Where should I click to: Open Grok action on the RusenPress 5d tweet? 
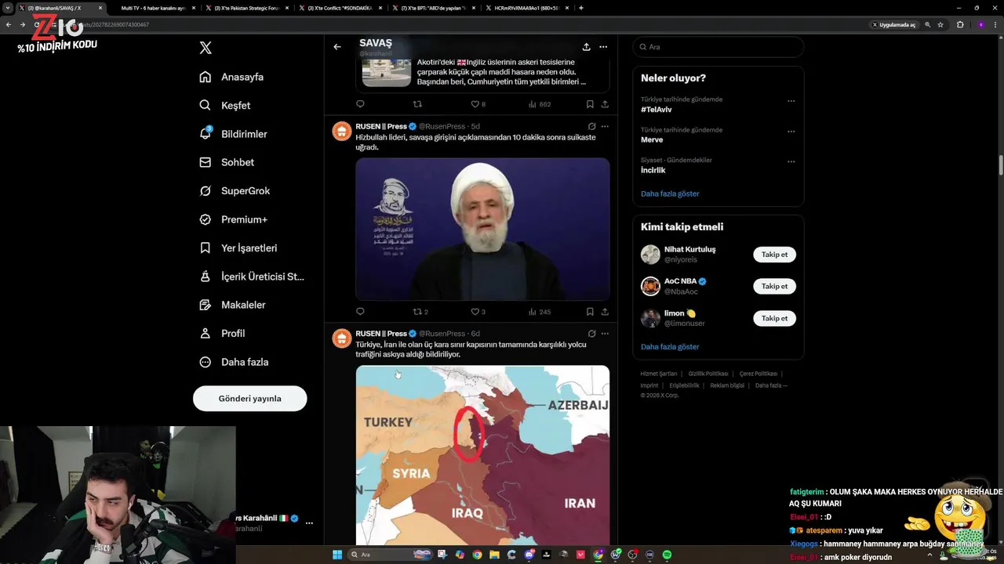[x=591, y=126]
